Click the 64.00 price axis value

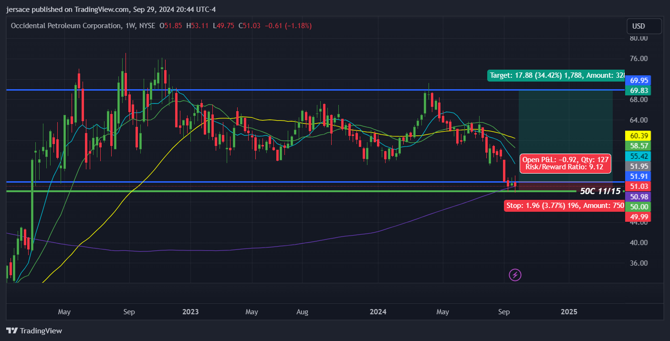click(638, 120)
